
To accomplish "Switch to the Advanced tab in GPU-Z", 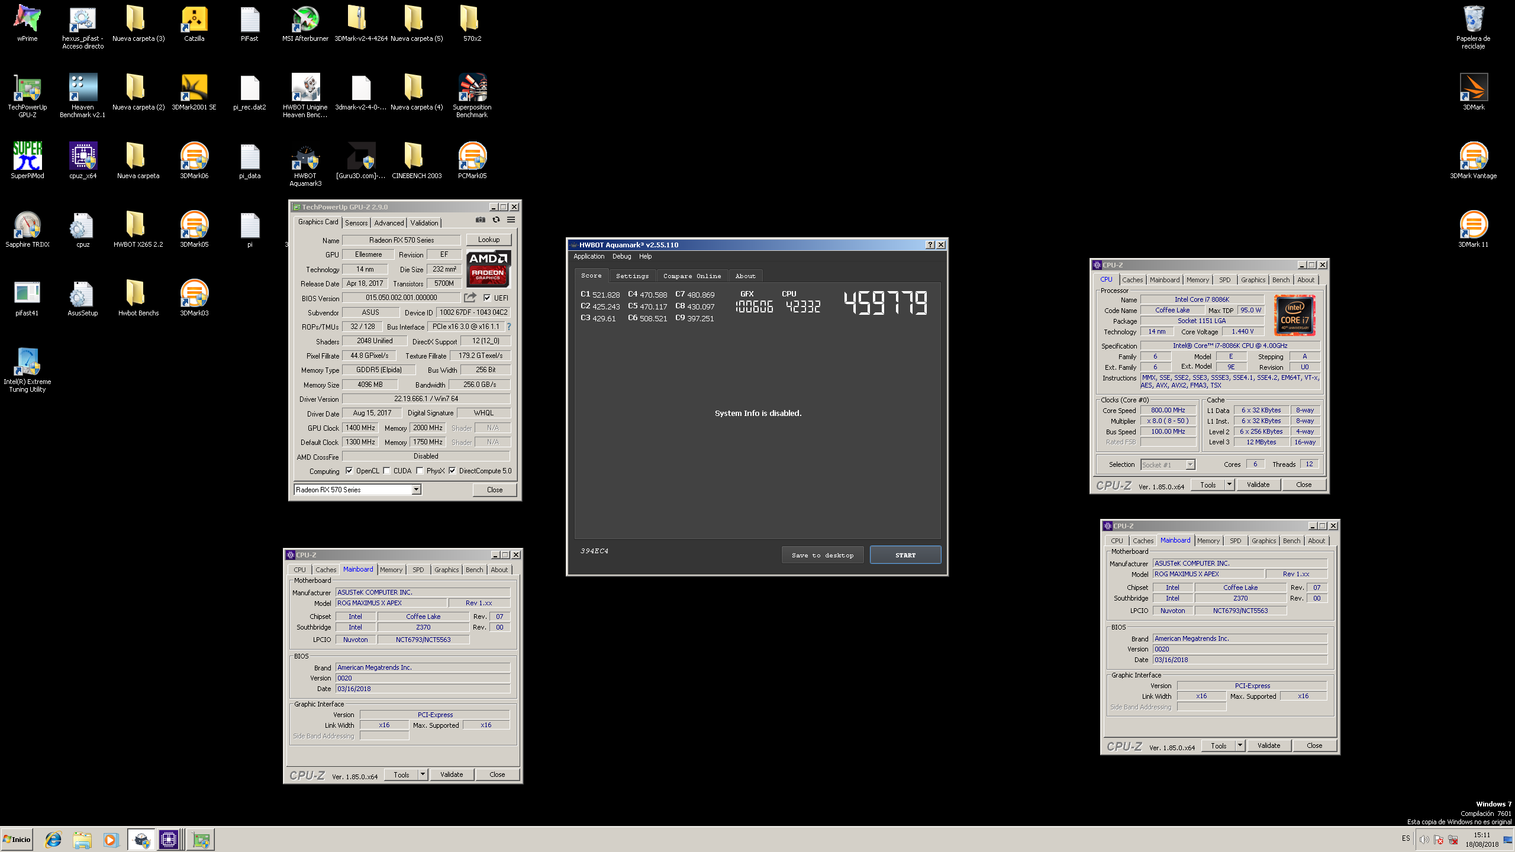I will (389, 223).
